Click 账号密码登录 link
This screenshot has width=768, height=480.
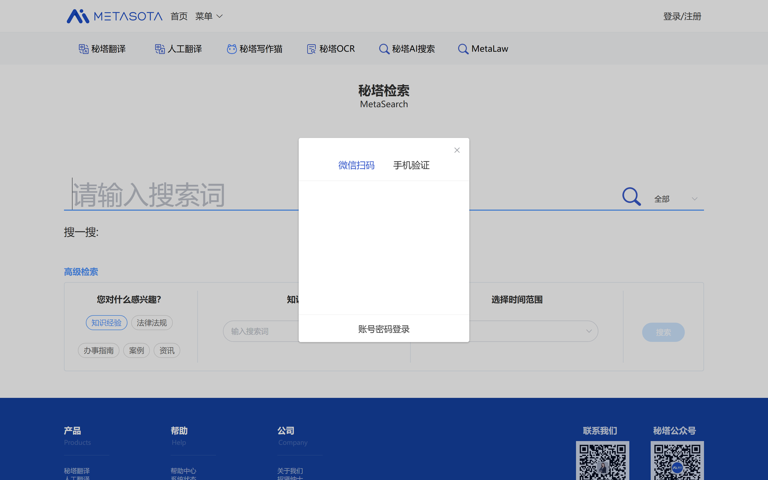[x=384, y=329]
